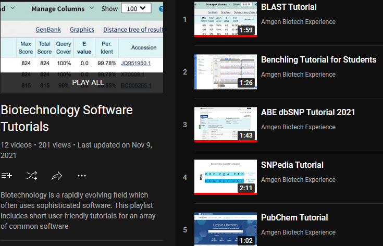Viewport: 383px width, 246px height.
Task: Shuffle the Biotechnology Software Tutorials playlist
Action: click(x=32, y=176)
